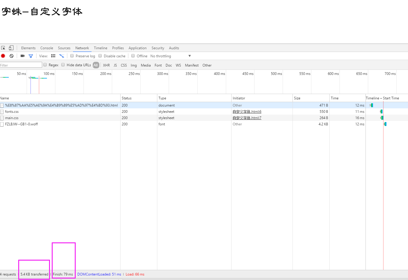Screen dimensions: 408x280
Task: Click the 4.2 KB size cell
Action: 323,124
